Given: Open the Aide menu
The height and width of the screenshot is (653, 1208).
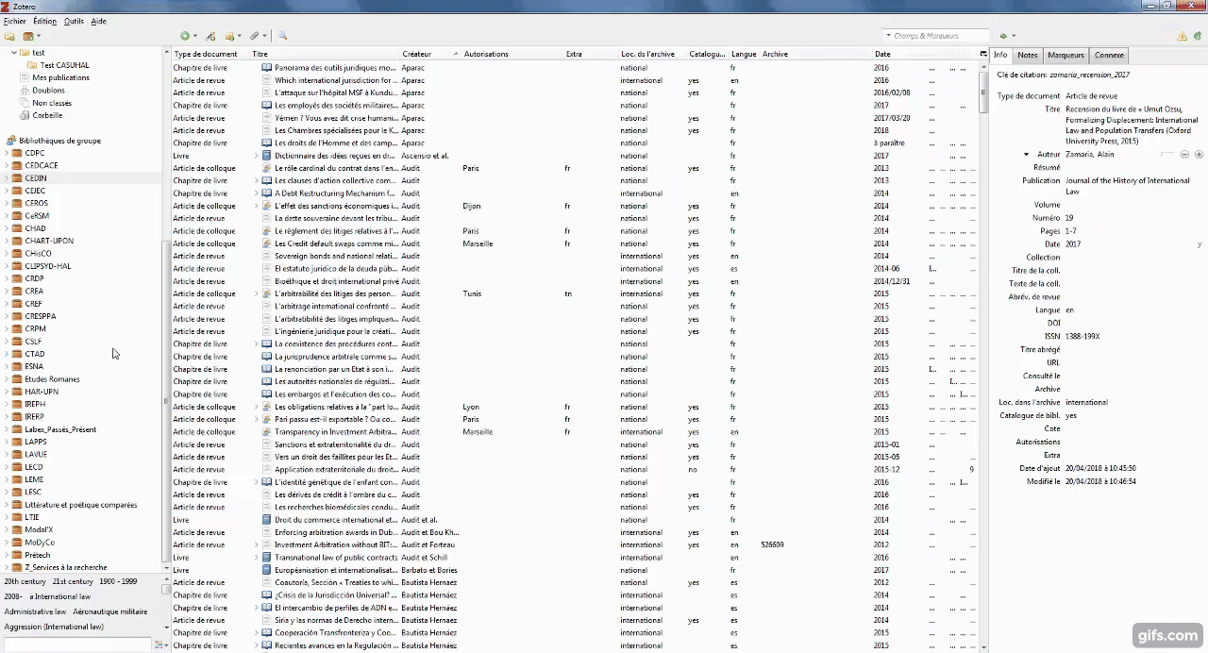Looking at the screenshot, I should click(x=98, y=21).
